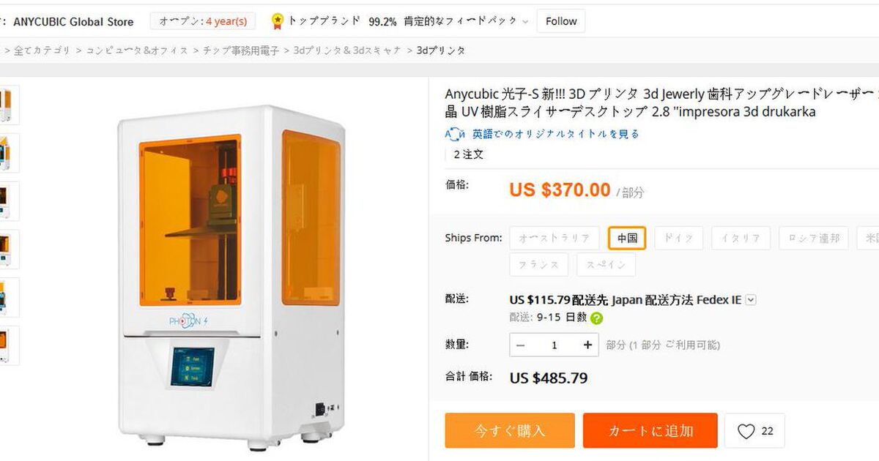879x461 pixels.
Task: Click the カートに追加 add to cart button
Action: (x=650, y=431)
